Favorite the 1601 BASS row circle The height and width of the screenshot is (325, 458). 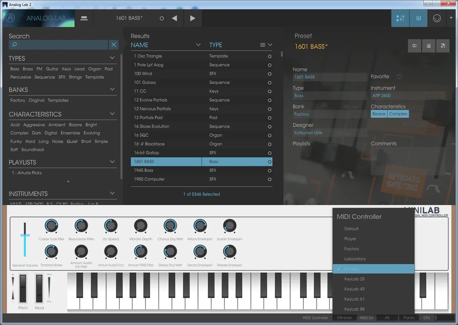(270, 162)
